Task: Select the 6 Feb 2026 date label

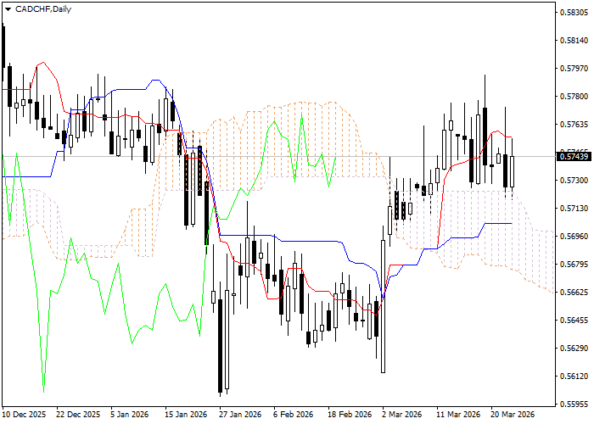Action: 294,415
